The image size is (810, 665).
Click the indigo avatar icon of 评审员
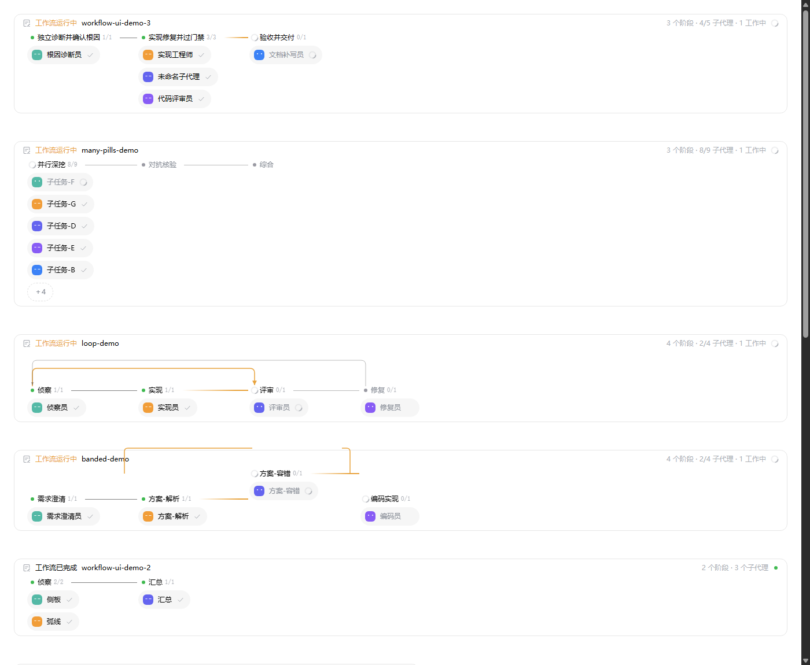pos(259,408)
